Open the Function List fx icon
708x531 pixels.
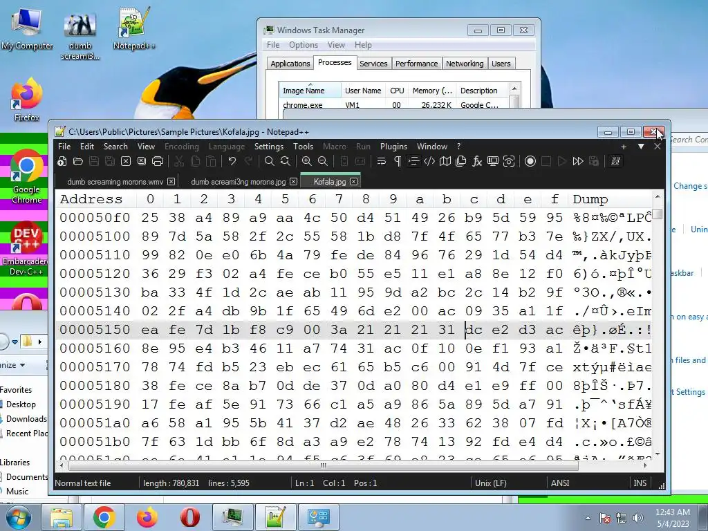[x=477, y=161]
